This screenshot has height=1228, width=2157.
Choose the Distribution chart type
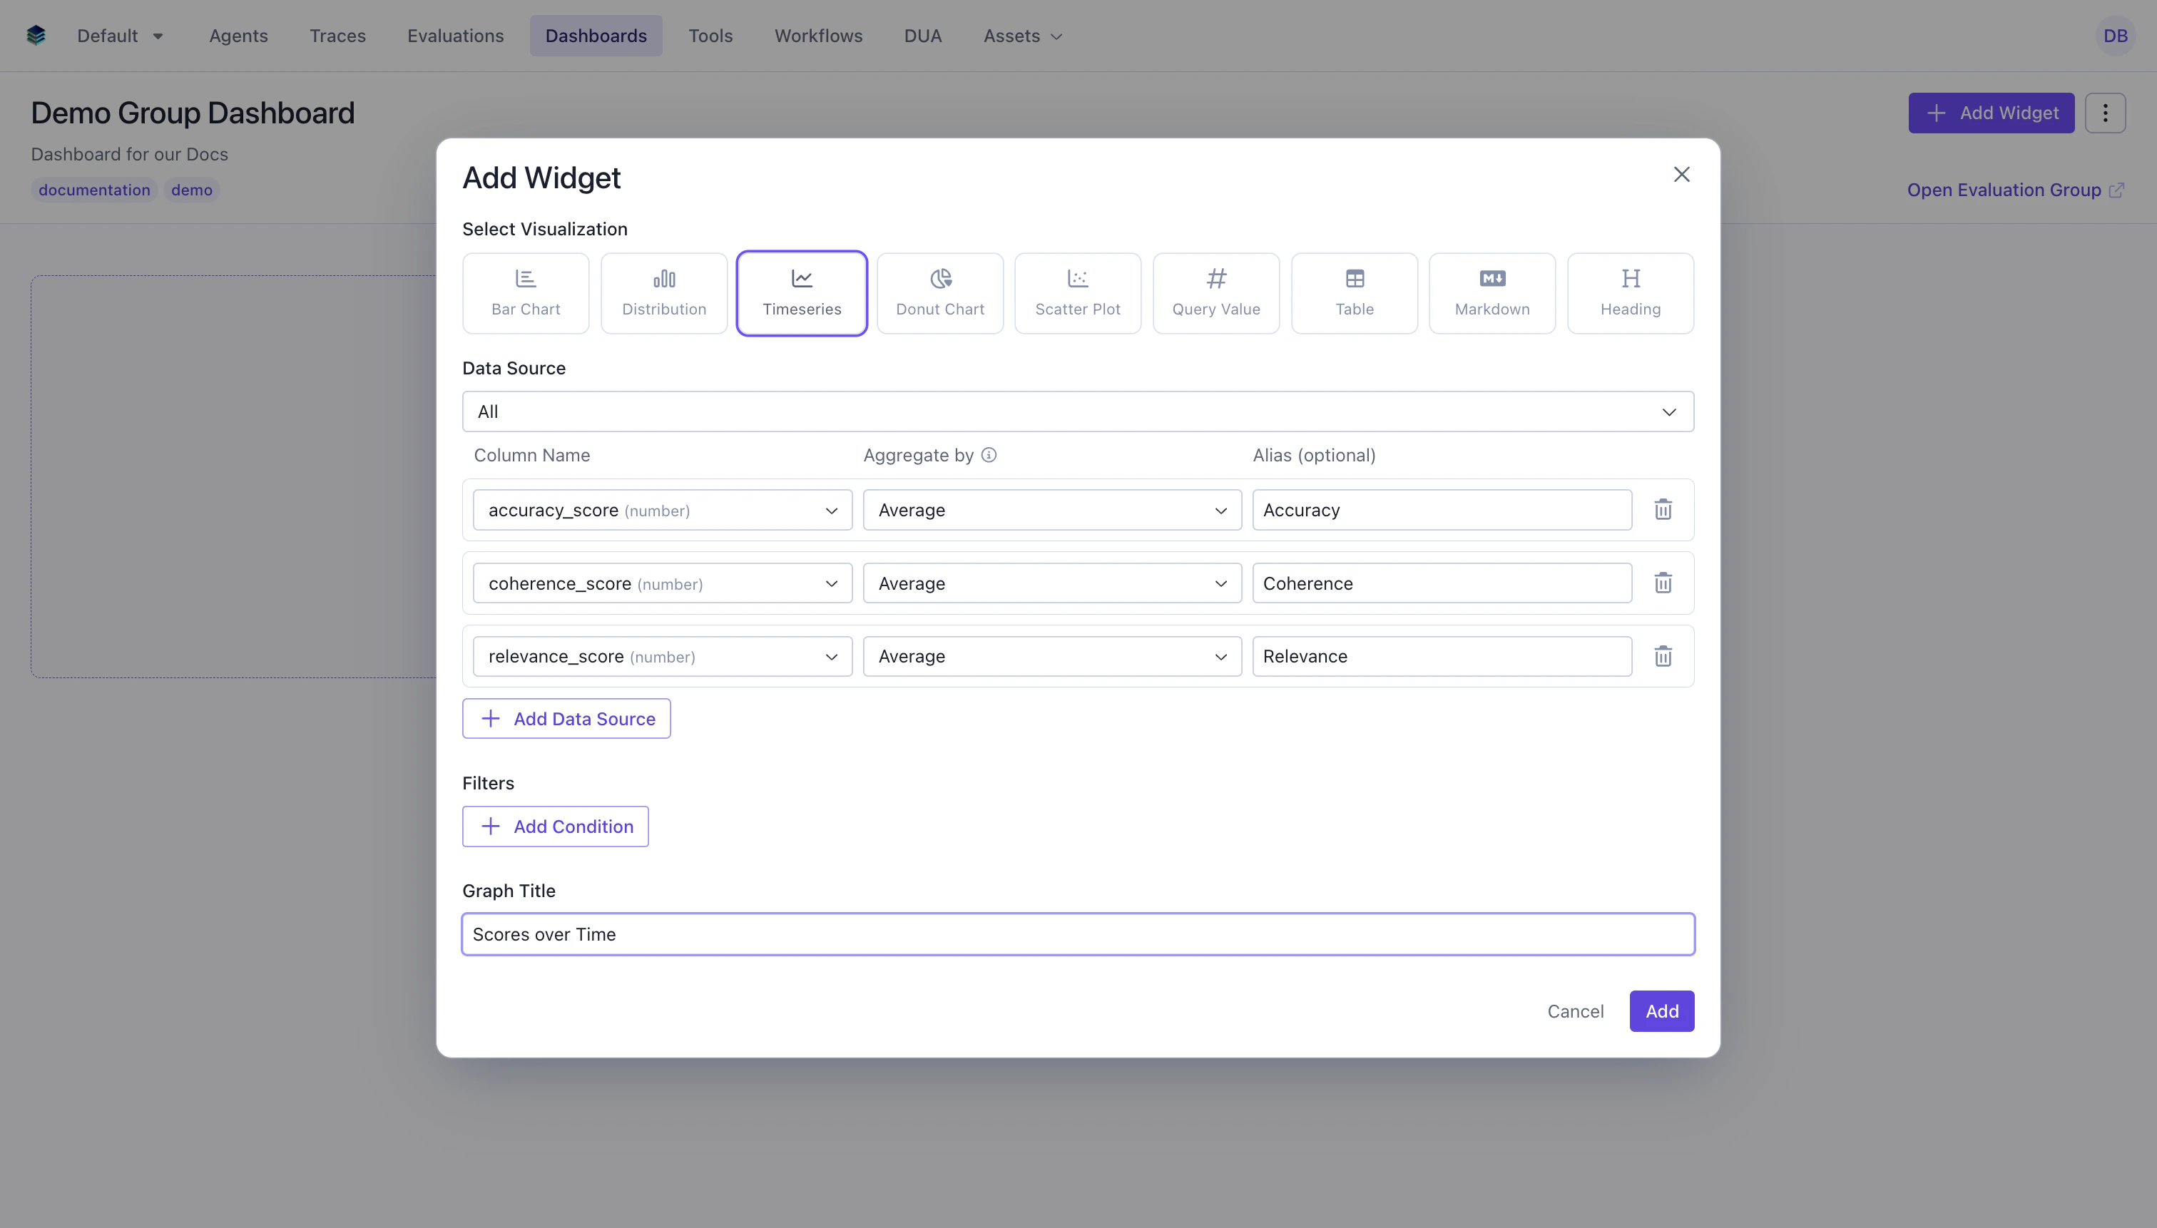tap(663, 292)
